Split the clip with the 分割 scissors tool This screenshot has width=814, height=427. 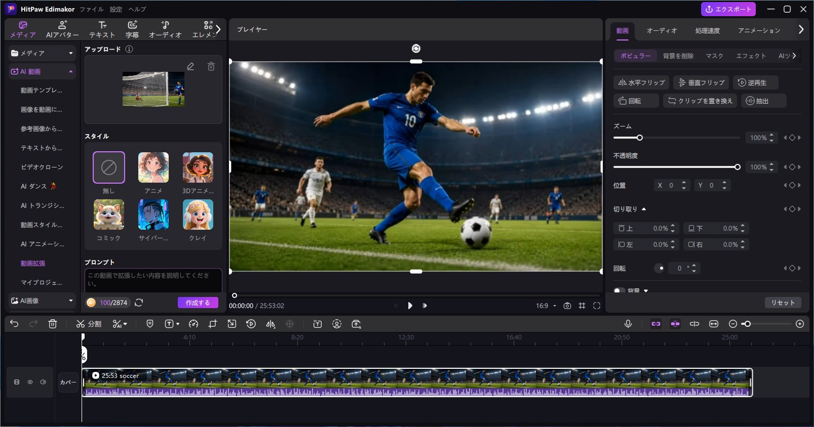(x=89, y=324)
